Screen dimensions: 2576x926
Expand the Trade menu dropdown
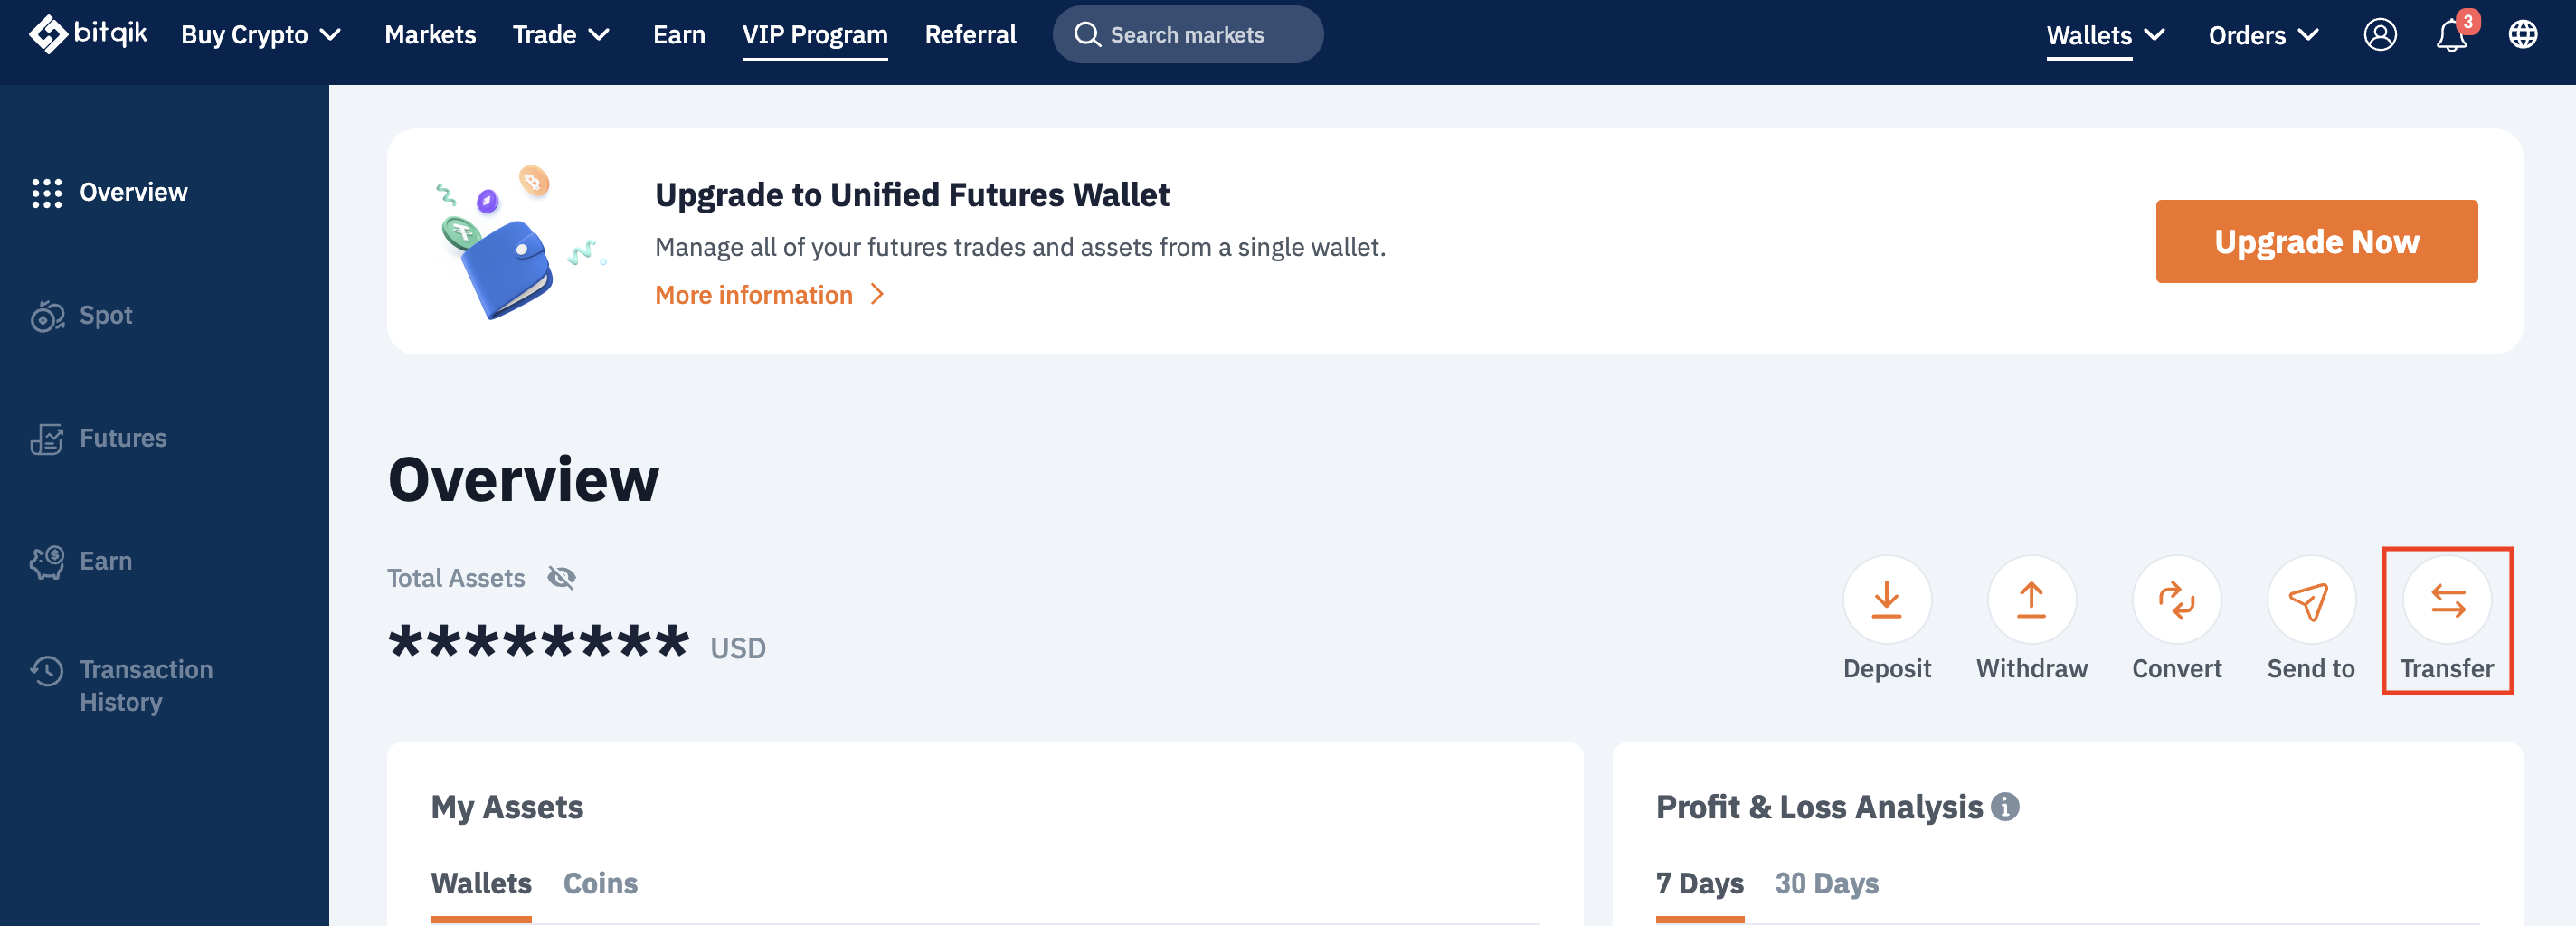point(561,35)
